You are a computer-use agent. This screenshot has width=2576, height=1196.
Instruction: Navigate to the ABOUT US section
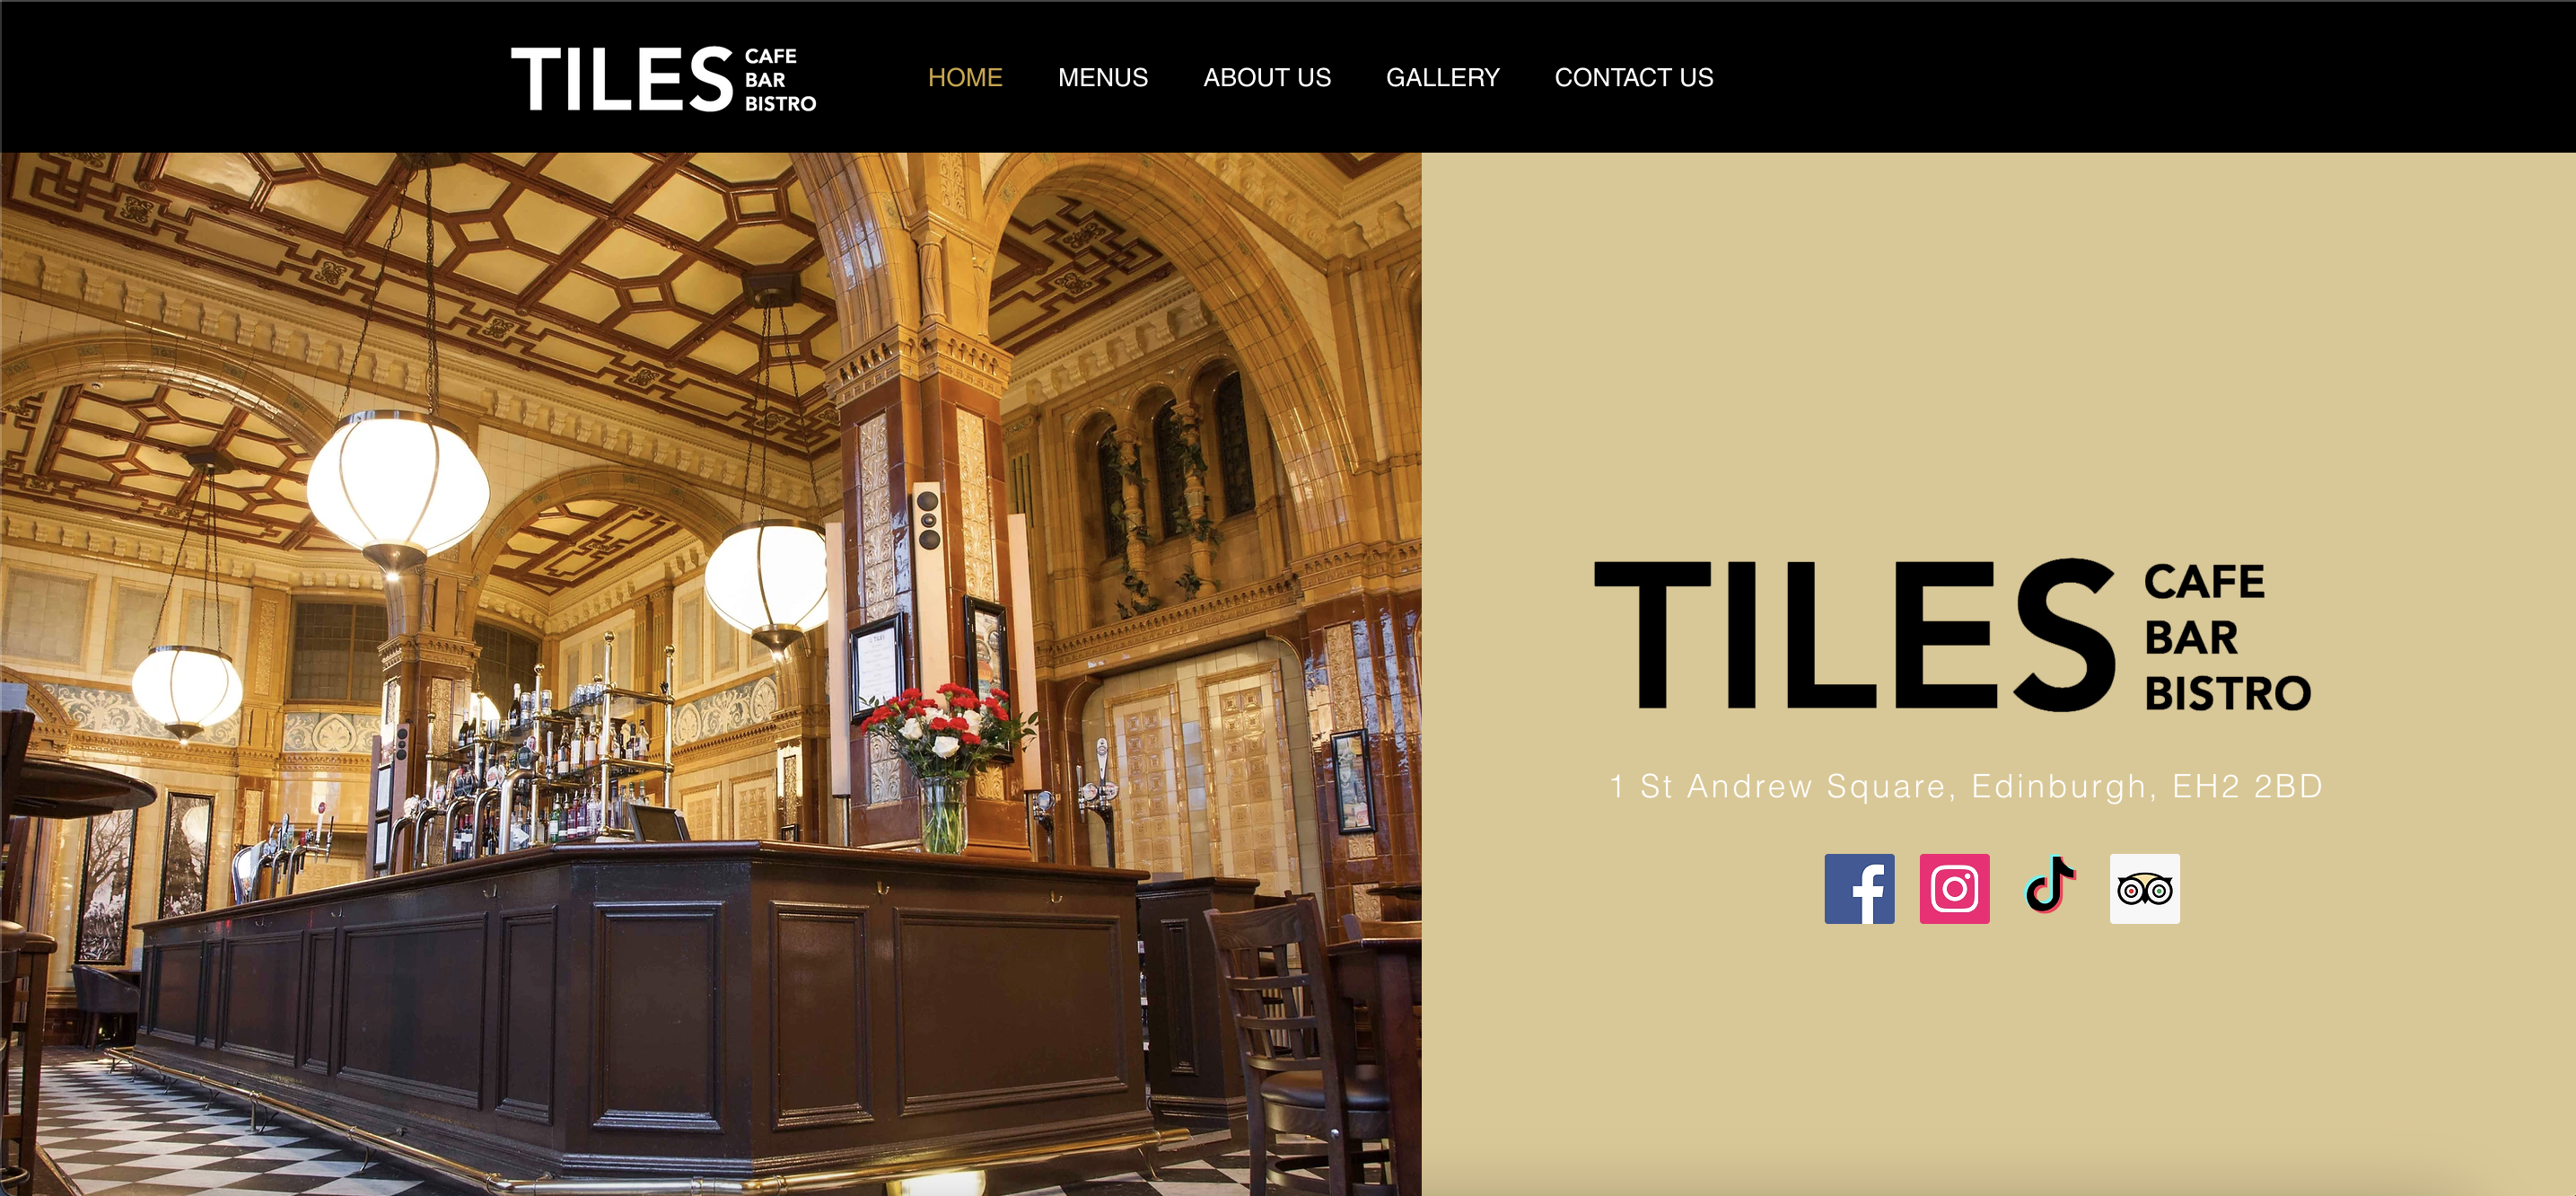[x=1264, y=75]
